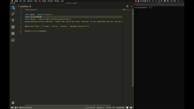The width and height of the screenshot is (194, 109).
Task: Open the Wi-Fi menu bar icon
Action: pos(156,1)
